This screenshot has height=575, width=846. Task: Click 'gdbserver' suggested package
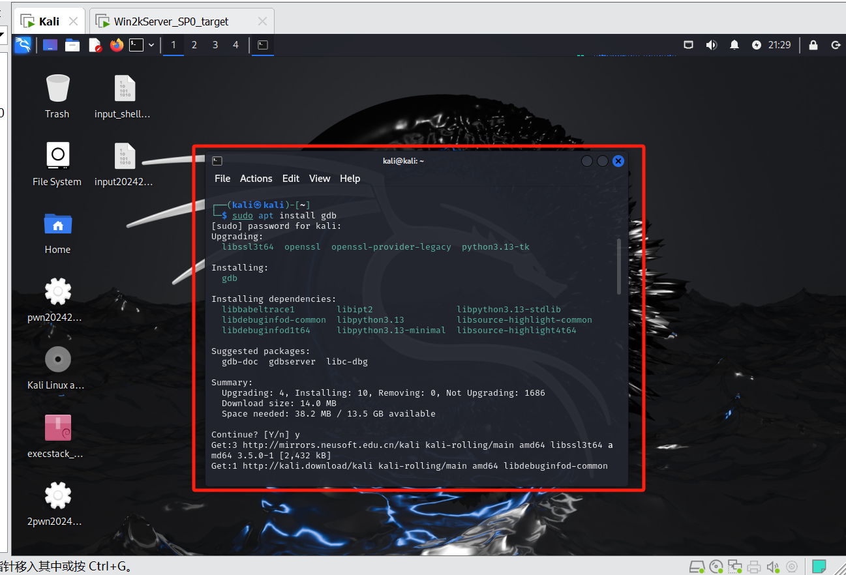tap(292, 362)
